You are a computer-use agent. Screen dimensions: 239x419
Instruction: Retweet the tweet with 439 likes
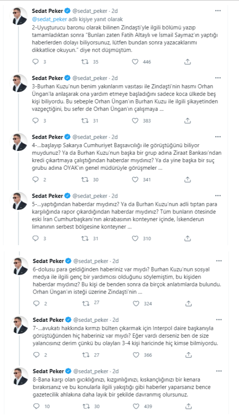85,406
